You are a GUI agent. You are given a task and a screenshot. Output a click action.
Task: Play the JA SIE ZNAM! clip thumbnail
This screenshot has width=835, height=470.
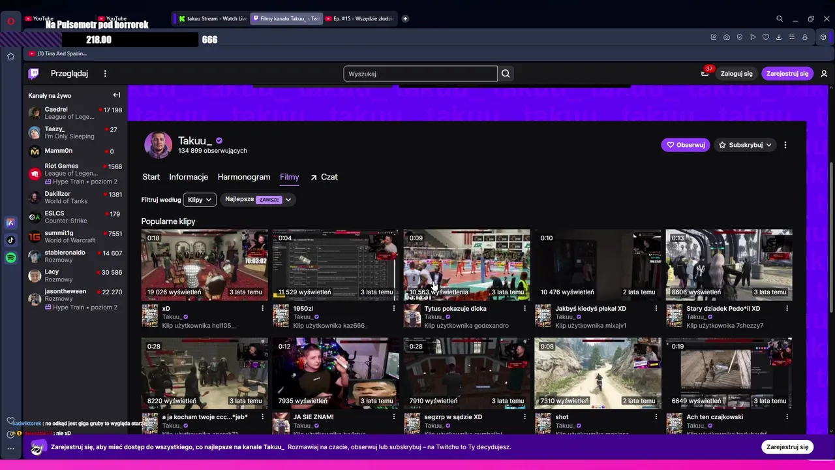pyautogui.click(x=335, y=373)
